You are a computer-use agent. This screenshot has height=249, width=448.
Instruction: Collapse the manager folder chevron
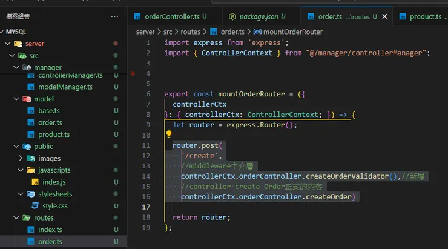point(16,67)
